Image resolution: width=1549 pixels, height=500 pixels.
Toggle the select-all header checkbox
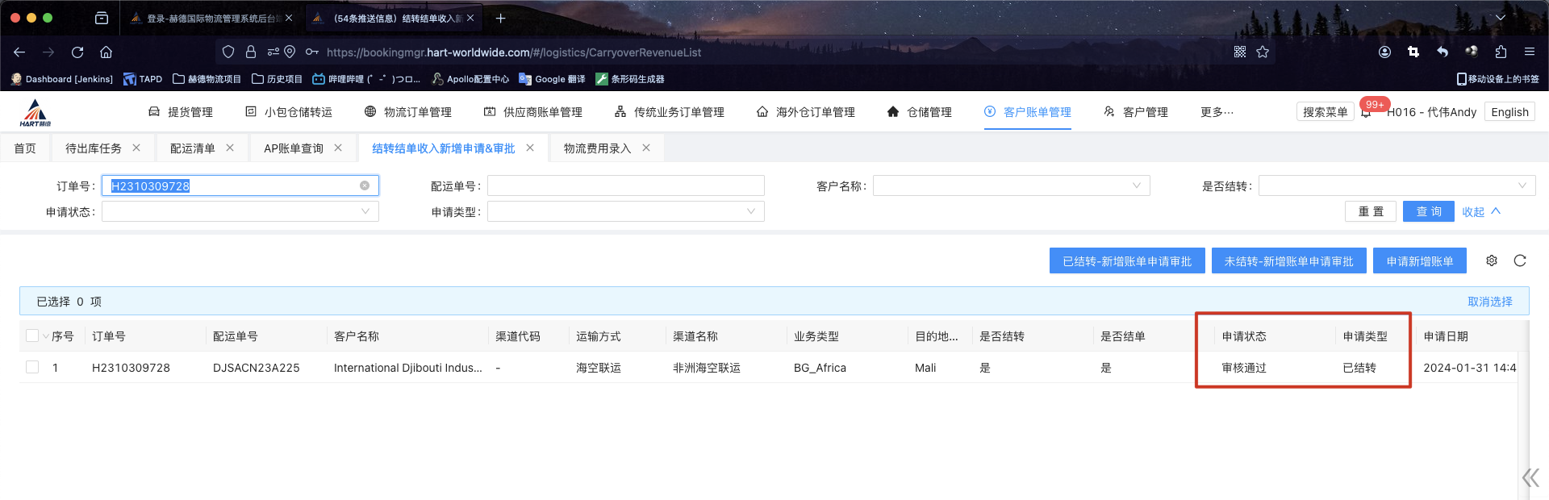[x=32, y=335]
